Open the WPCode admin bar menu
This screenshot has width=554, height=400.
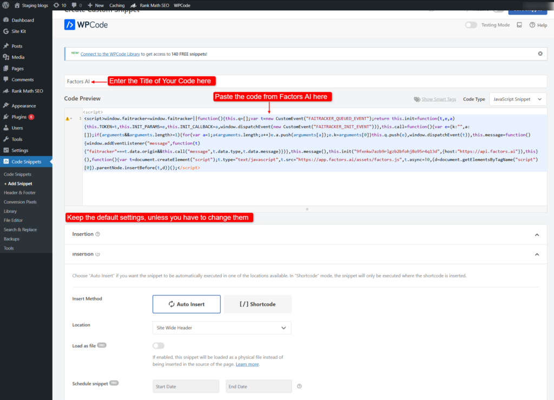[182, 5]
